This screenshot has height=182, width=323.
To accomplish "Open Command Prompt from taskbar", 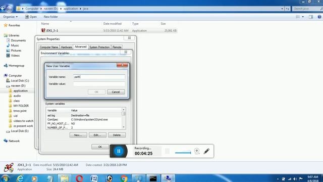I will click(153, 178).
